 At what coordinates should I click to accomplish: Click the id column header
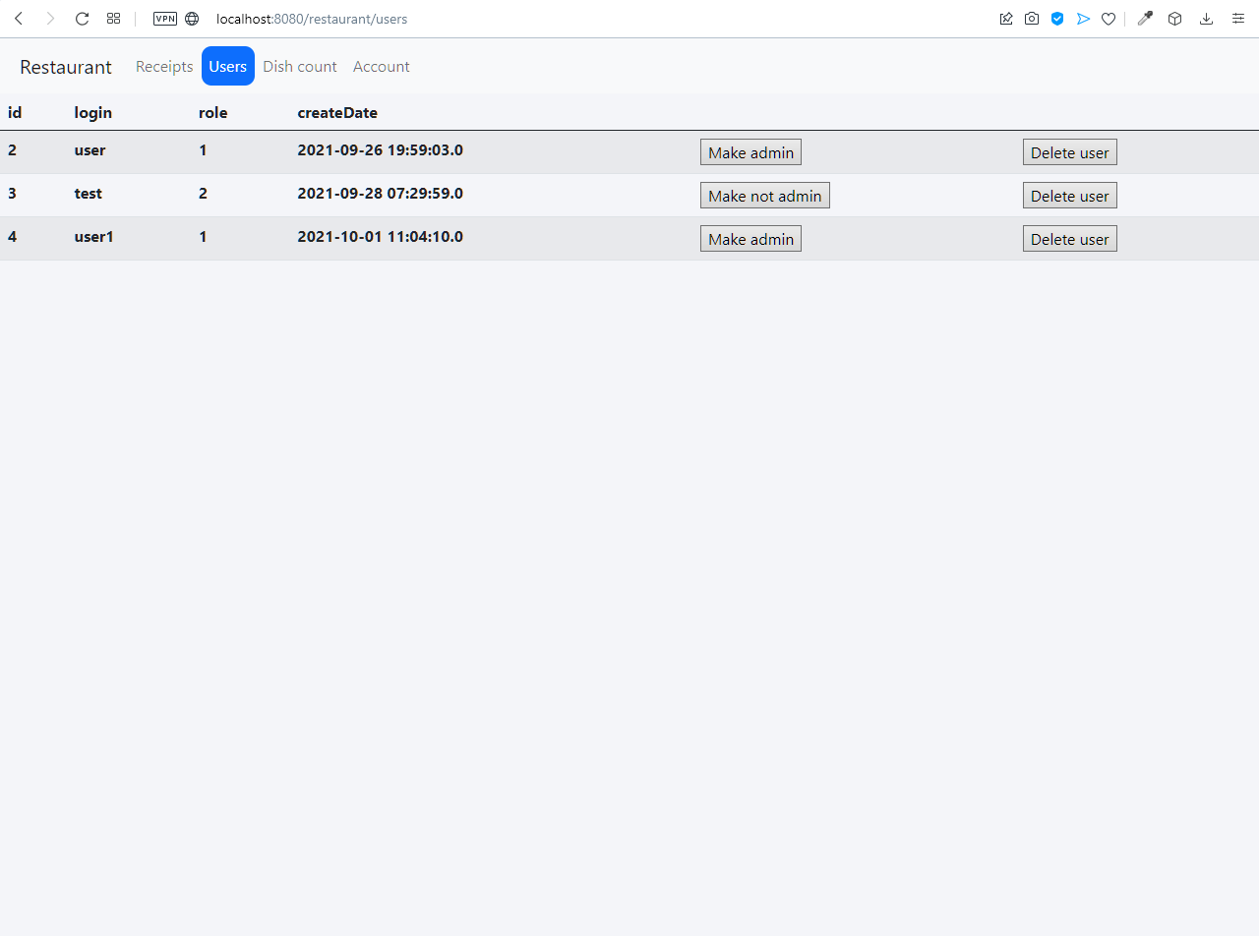tap(15, 112)
